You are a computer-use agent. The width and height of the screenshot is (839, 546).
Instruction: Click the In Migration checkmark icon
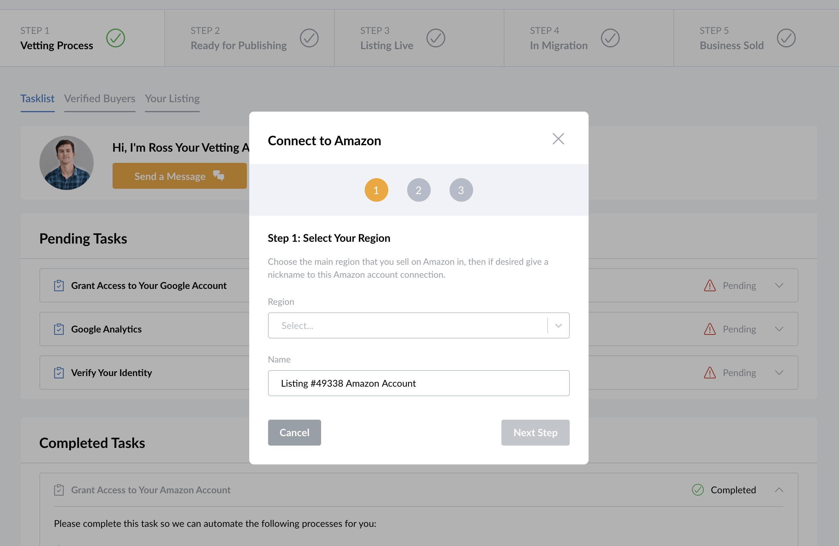(610, 38)
